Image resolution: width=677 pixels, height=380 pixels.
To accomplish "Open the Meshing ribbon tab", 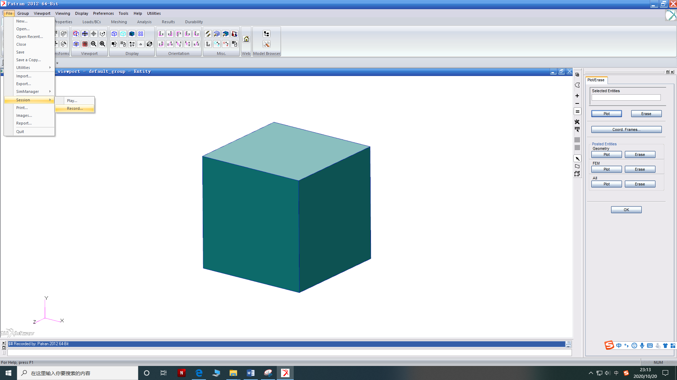I will point(119,22).
